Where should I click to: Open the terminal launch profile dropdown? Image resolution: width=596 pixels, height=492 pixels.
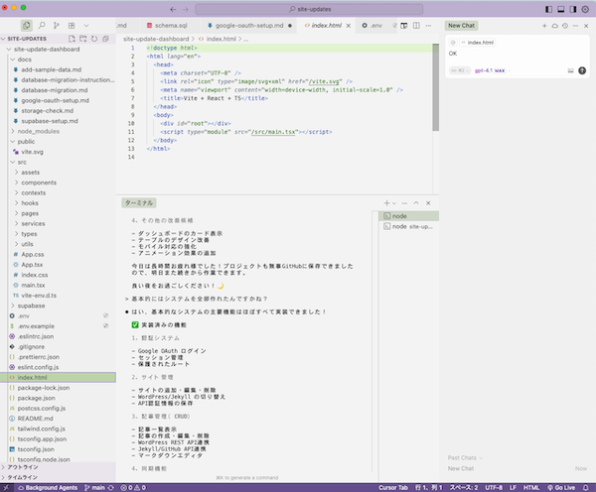(x=394, y=203)
